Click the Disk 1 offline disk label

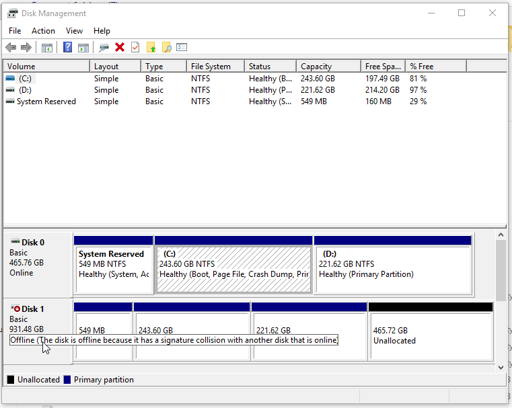32,309
